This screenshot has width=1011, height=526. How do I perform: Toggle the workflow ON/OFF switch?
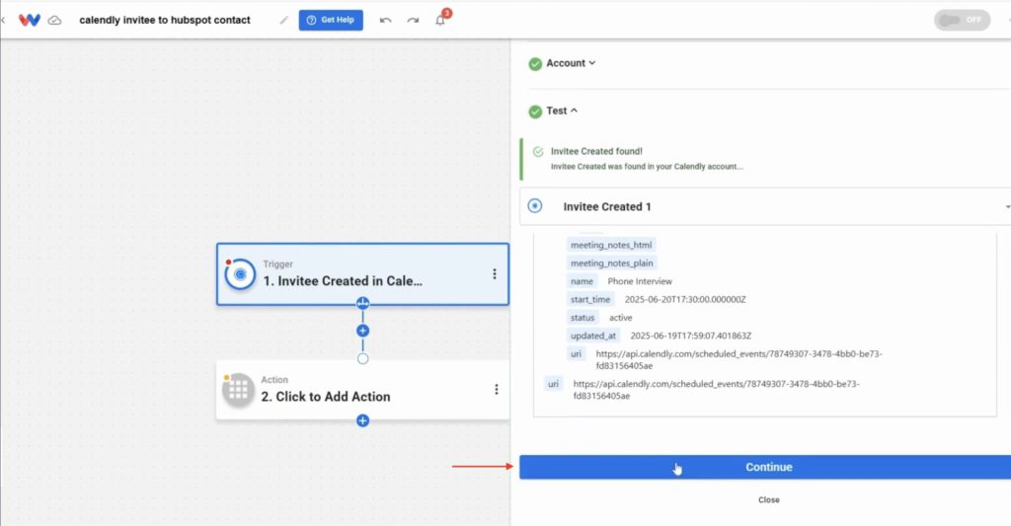coord(962,20)
